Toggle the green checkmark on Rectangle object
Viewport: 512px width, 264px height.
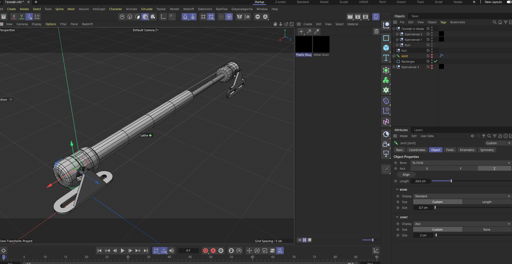pyautogui.click(x=436, y=62)
